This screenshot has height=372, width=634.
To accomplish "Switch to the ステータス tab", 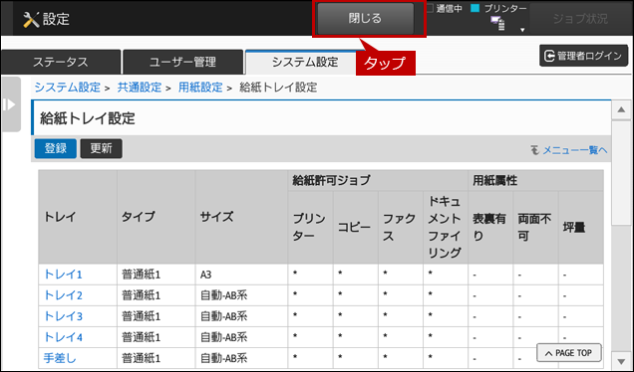I will click(61, 62).
